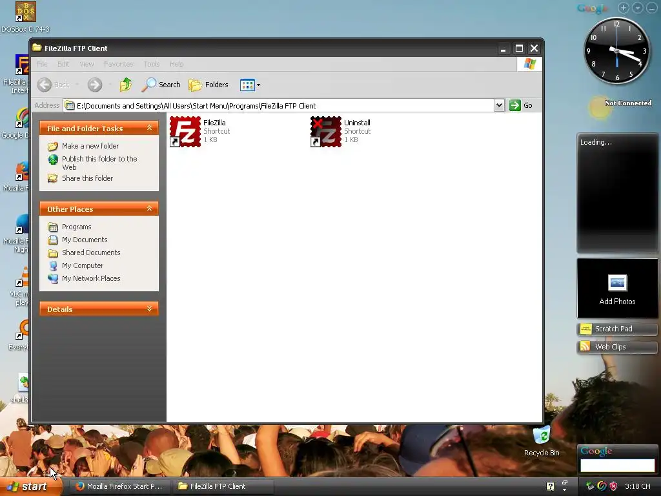Expand the Scratch Pad gadget
Screen dimensions: 661x496
pyautogui.click(x=617, y=329)
